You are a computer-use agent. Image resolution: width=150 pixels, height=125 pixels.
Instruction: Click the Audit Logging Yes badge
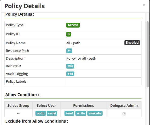point(70,74)
